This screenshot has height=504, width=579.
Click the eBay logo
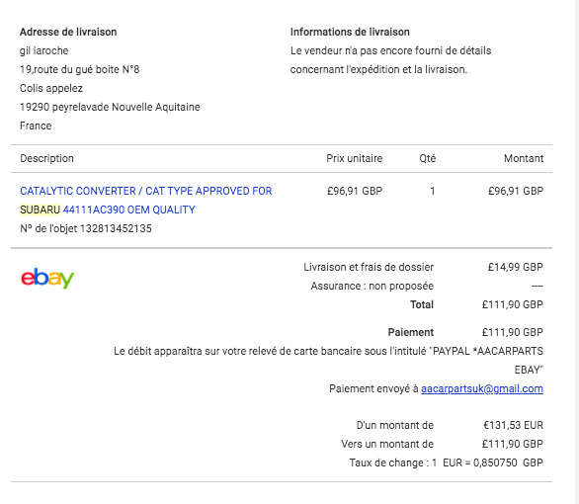pyautogui.click(x=47, y=278)
